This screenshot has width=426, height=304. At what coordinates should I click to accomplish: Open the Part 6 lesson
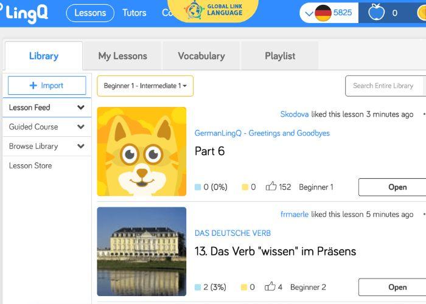(393, 187)
